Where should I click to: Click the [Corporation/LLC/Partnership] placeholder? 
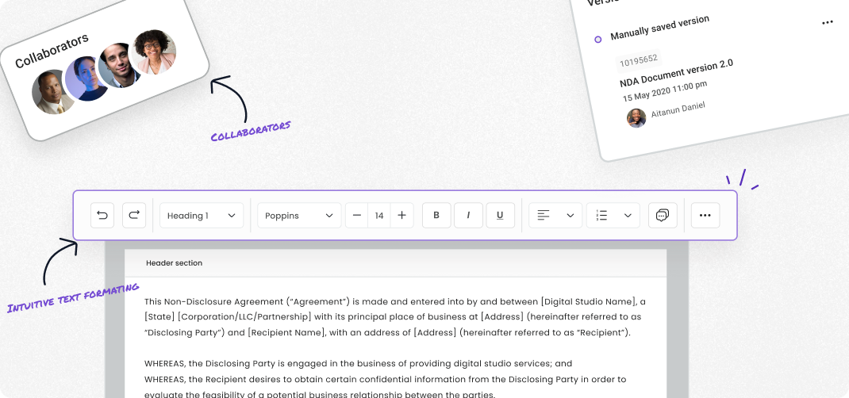tap(244, 317)
